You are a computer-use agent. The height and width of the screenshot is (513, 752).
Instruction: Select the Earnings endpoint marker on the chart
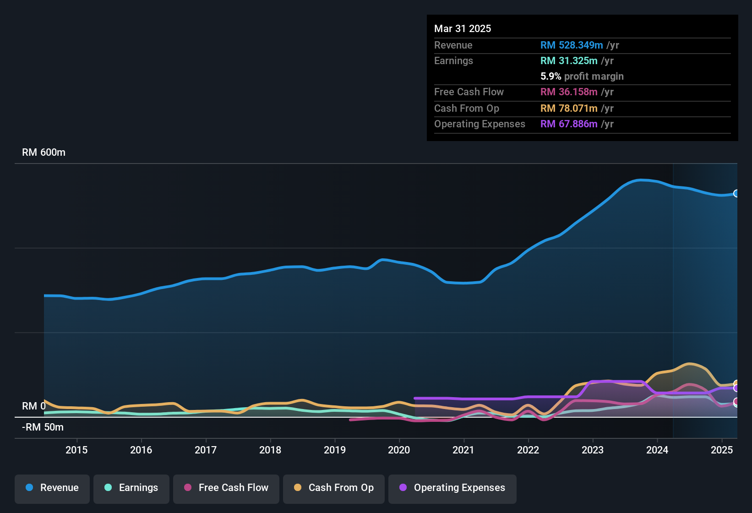[736, 406]
